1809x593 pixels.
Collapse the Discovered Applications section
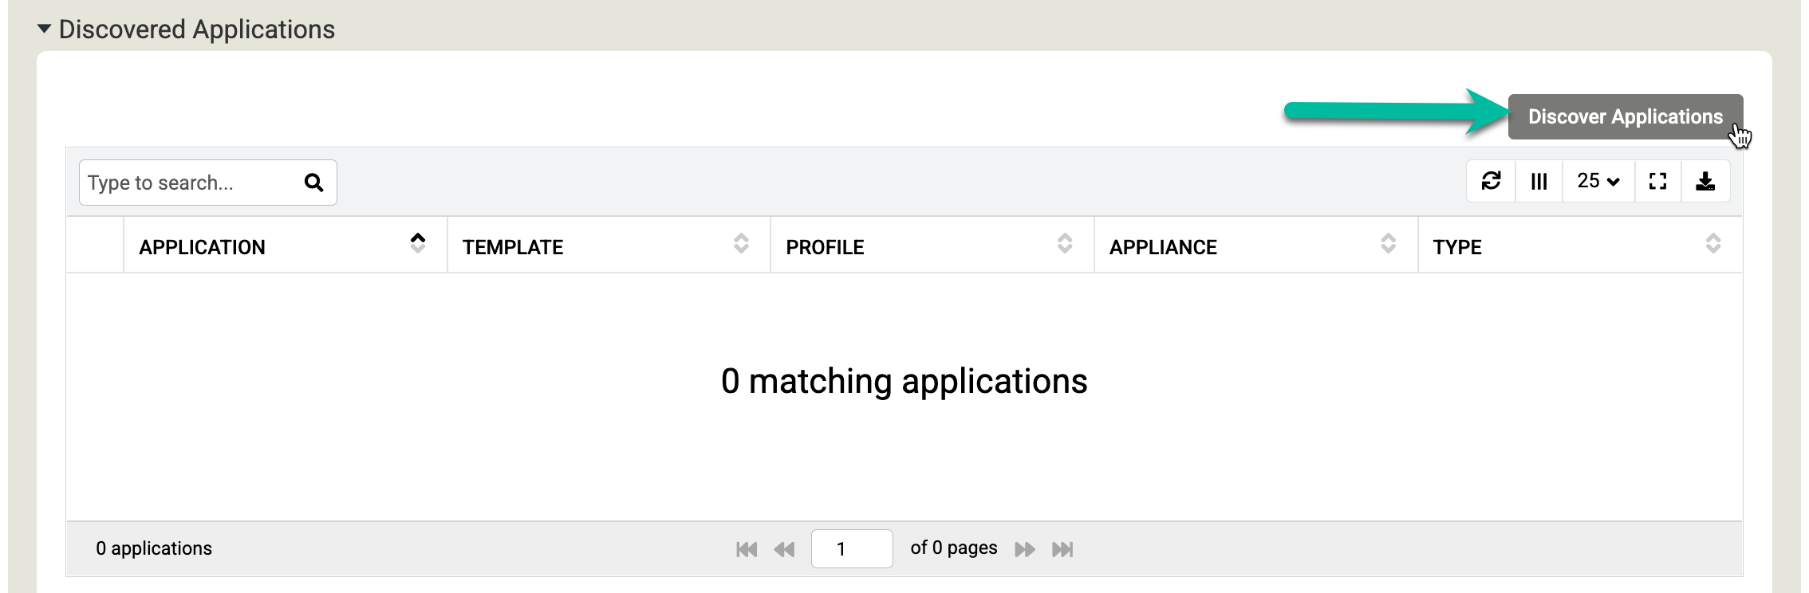coord(45,29)
